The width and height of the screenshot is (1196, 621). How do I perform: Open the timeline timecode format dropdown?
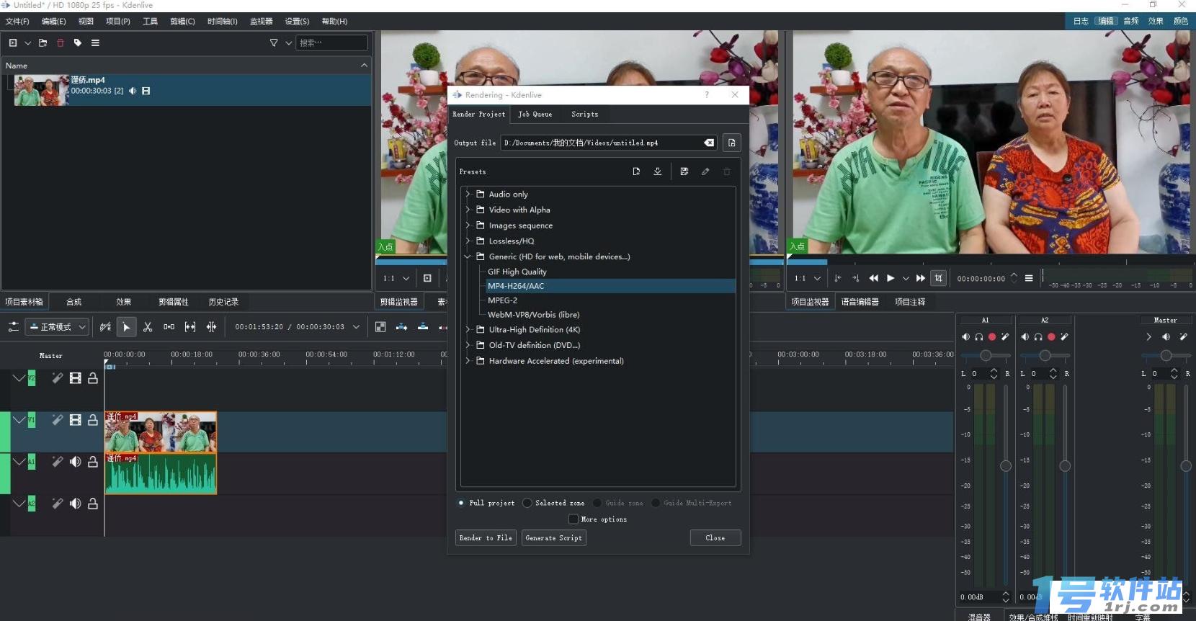click(x=356, y=327)
